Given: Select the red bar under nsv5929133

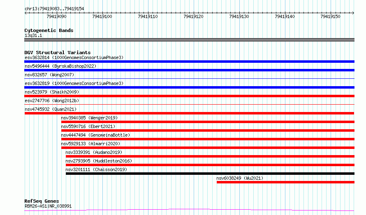Looking at the screenshot, I should coord(208,148).
